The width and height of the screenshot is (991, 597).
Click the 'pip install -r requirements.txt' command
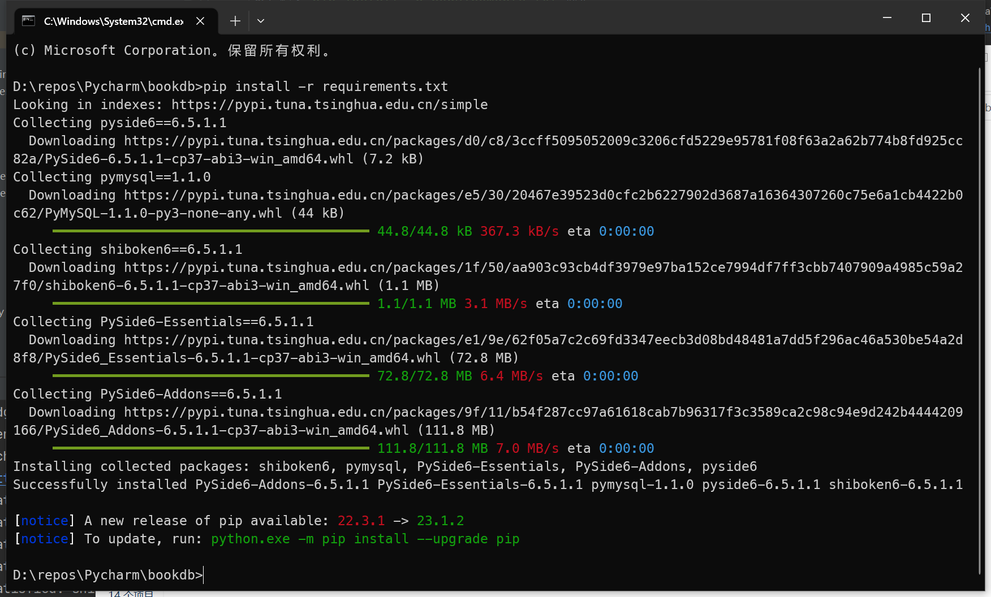pos(326,86)
